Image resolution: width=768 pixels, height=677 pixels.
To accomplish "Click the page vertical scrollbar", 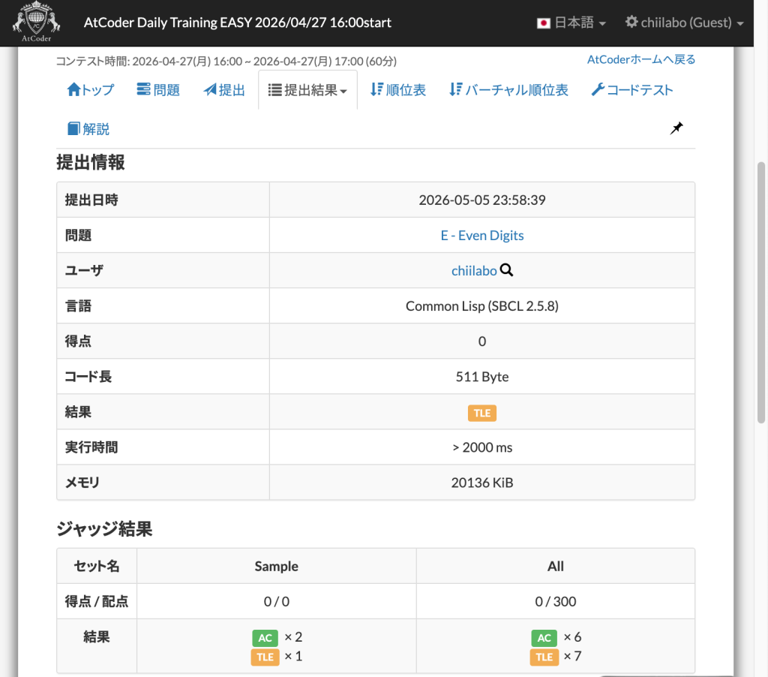I will point(760,292).
